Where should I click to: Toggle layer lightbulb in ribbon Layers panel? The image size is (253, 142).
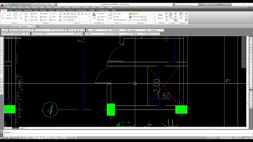point(64,20)
